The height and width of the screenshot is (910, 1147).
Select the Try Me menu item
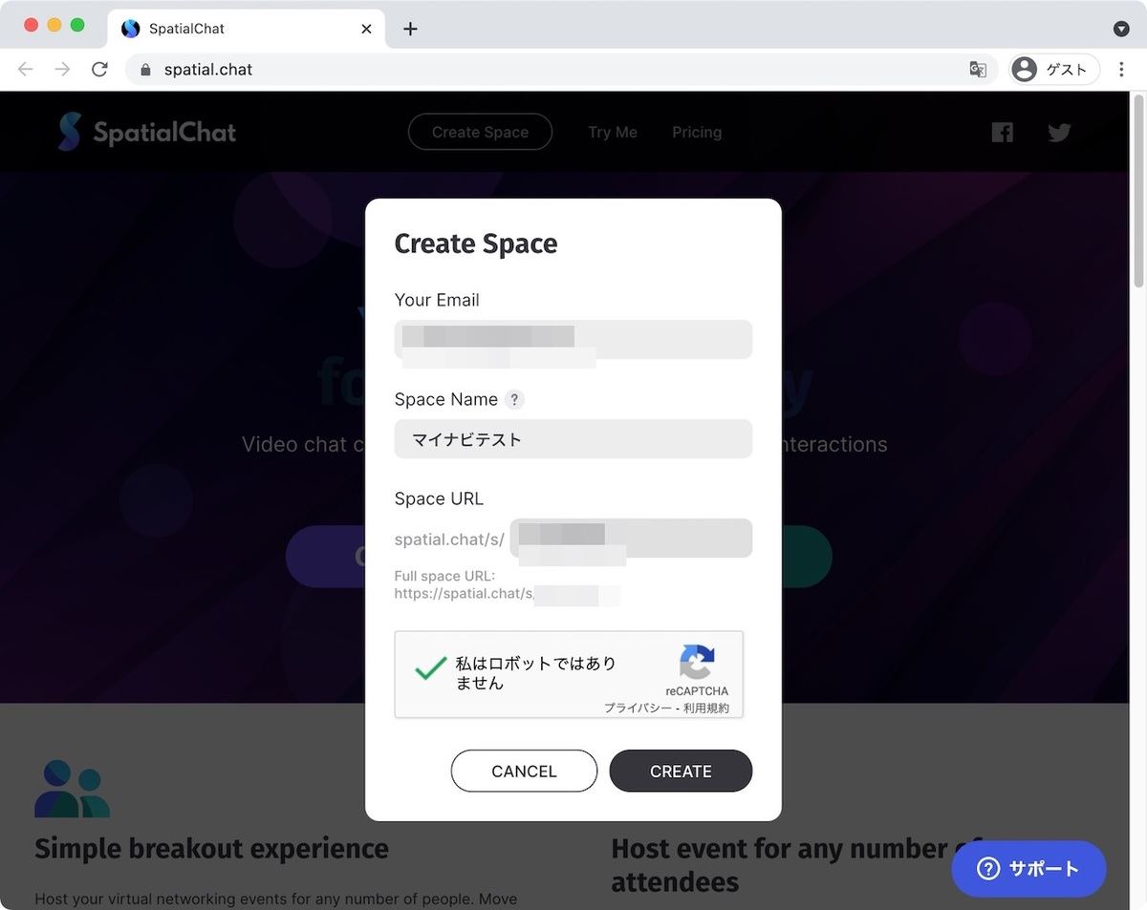[613, 133]
